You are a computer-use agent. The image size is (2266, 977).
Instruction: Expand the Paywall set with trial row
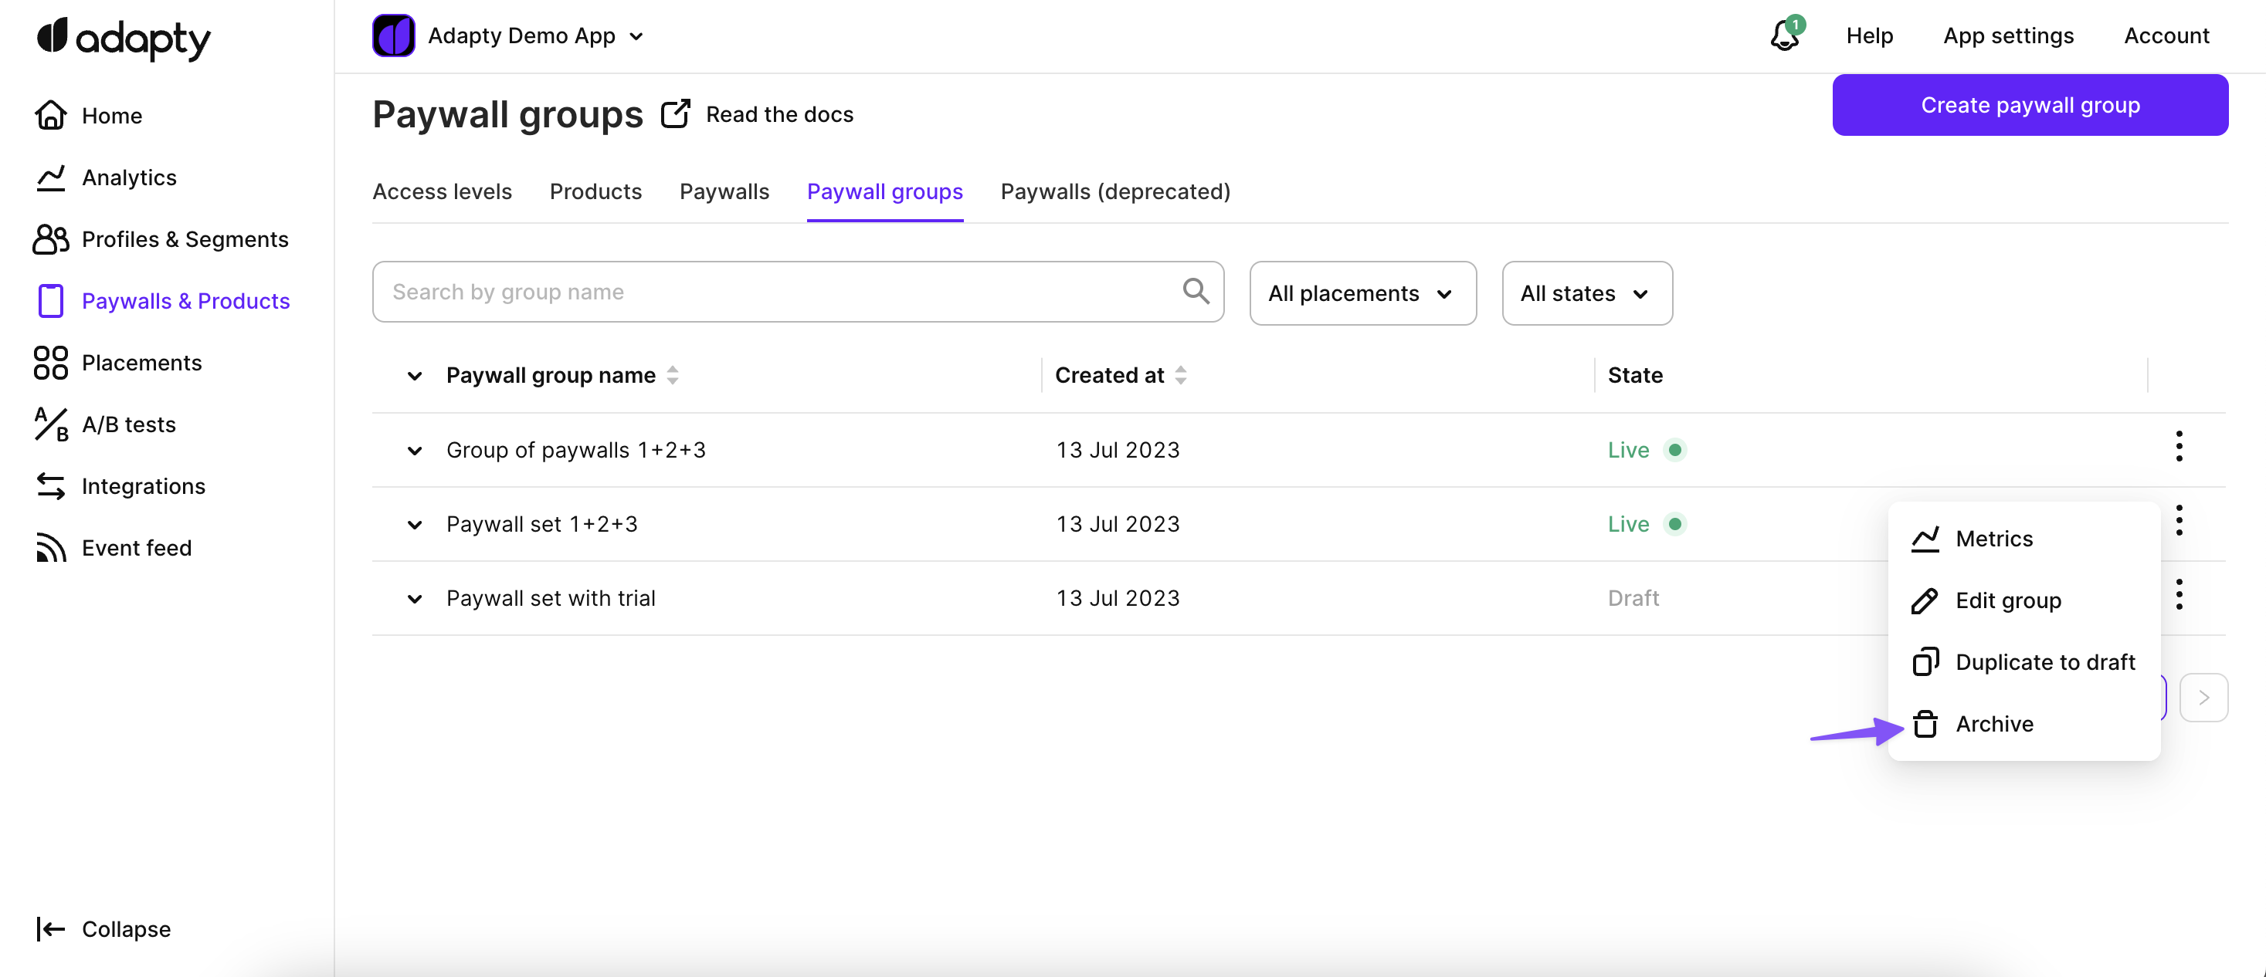pos(414,599)
